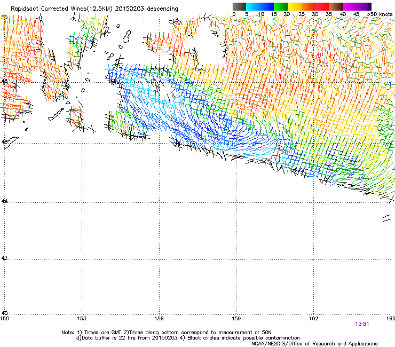Click the cyan-to-blue 5–15 knots legend segment

coord(260,6)
